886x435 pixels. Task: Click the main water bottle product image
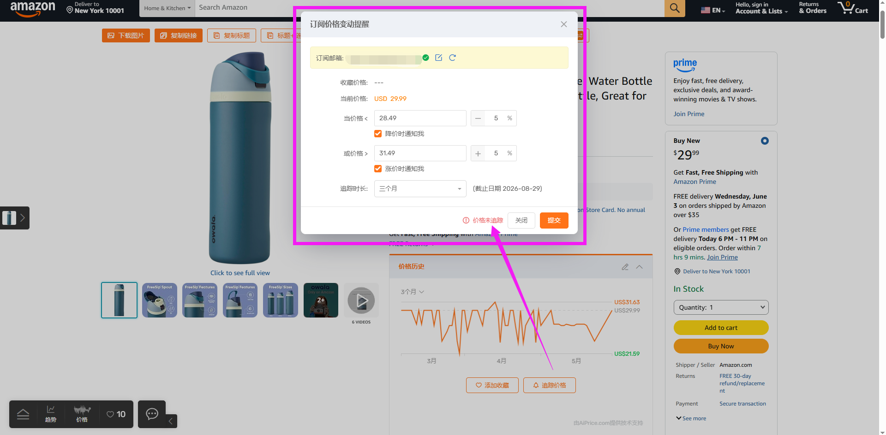(x=240, y=158)
